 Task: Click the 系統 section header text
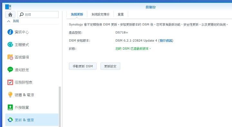[16, 21]
